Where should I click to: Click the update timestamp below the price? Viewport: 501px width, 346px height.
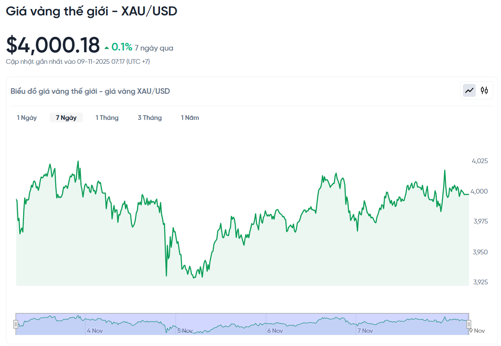[x=79, y=61]
